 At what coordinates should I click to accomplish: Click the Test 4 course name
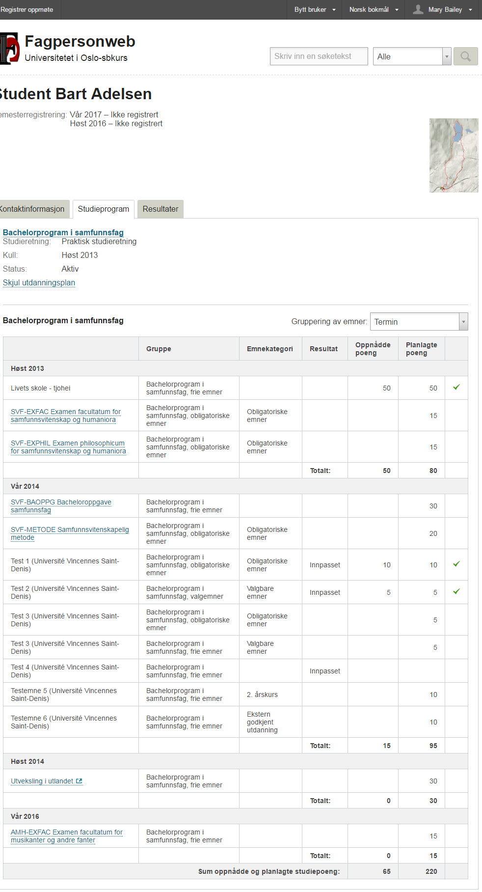[65, 671]
